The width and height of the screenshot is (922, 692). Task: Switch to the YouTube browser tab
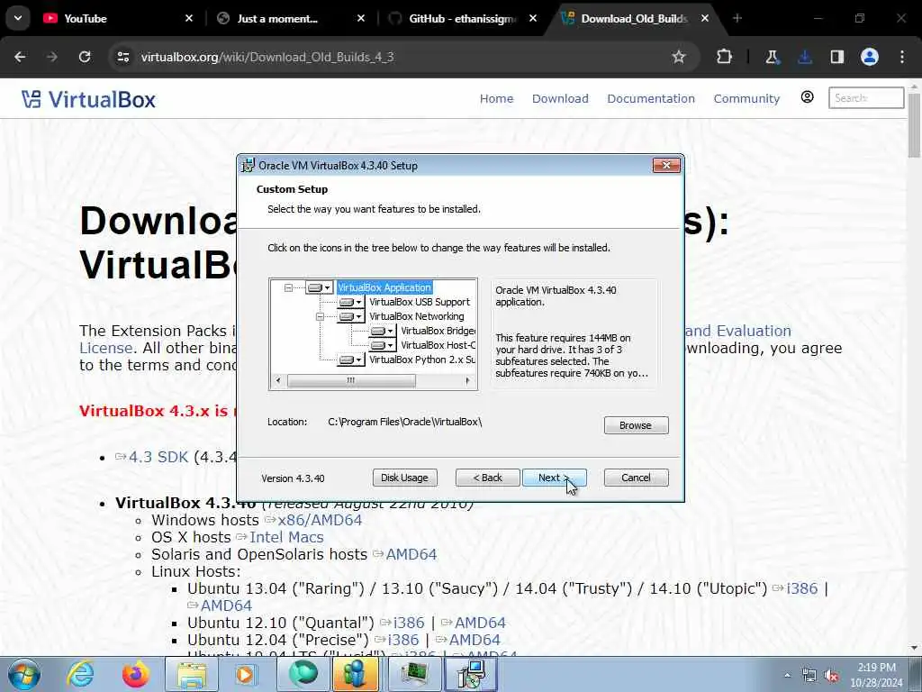117,19
